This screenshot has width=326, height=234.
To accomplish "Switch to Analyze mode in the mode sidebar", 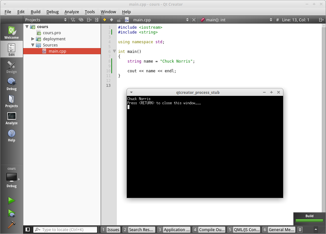I will (11, 118).
